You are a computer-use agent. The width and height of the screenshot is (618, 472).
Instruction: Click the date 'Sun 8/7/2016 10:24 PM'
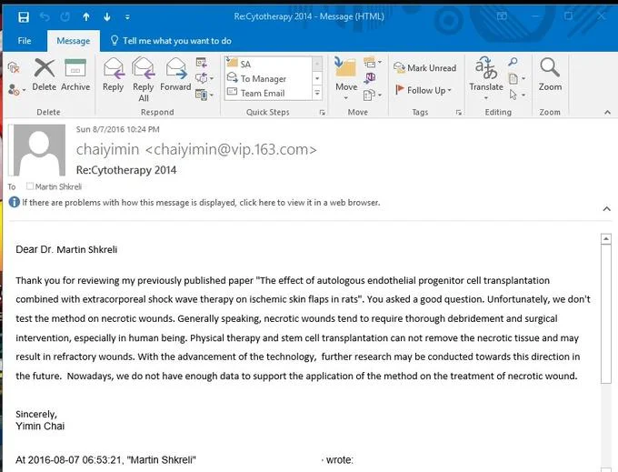point(117,129)
